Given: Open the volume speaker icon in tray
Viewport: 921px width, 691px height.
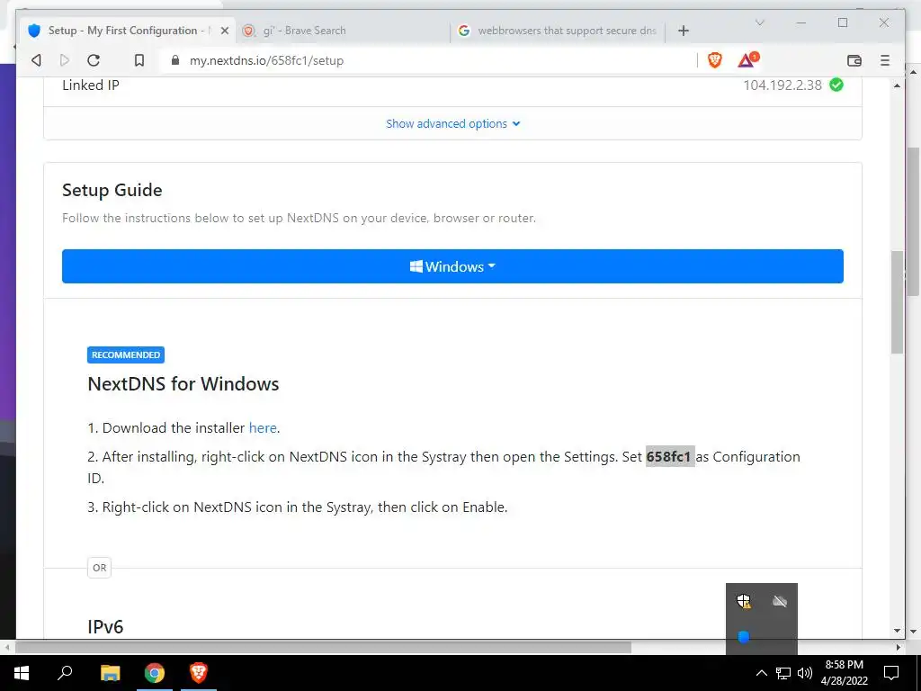Looking at the screenshot, I should (x=805, y=673).
